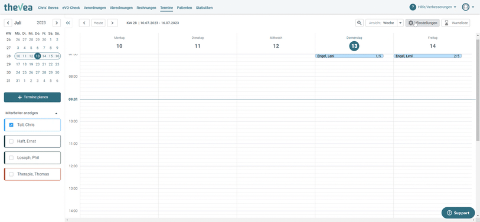Click the Einstellungen gear icon

pos(411,23)
